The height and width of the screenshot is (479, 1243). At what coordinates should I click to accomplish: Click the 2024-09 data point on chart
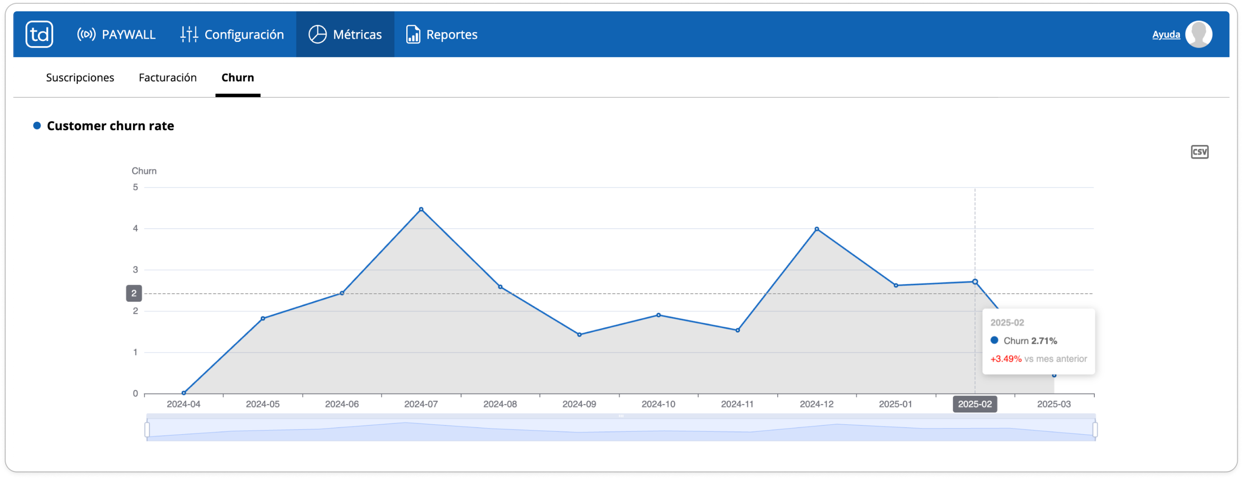coord(579,335)
